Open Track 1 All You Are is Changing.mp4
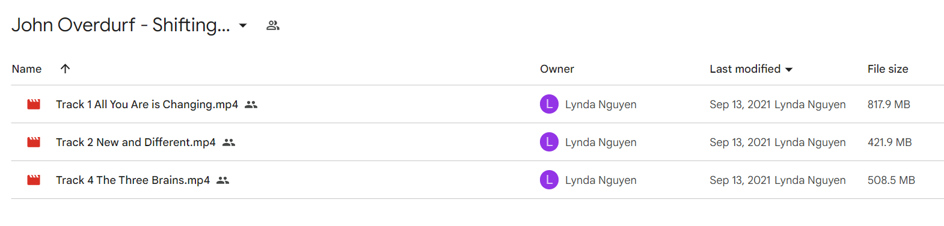This screenshot has height=226, width=944. (x=147, y=105)
